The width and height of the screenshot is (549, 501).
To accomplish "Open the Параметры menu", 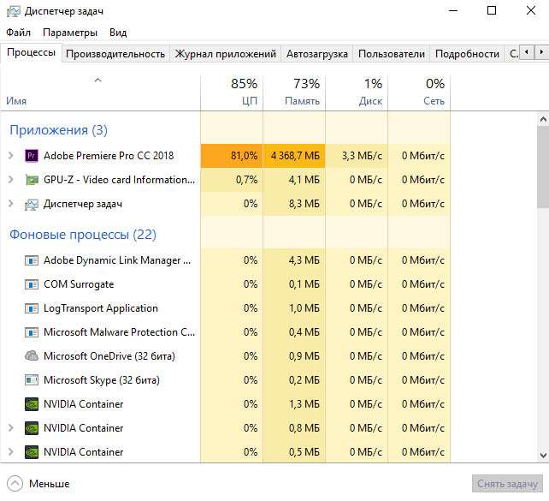I will tap(70, 33).
